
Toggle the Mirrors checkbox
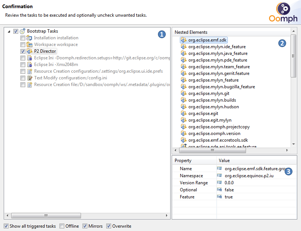tap(85, 226)
